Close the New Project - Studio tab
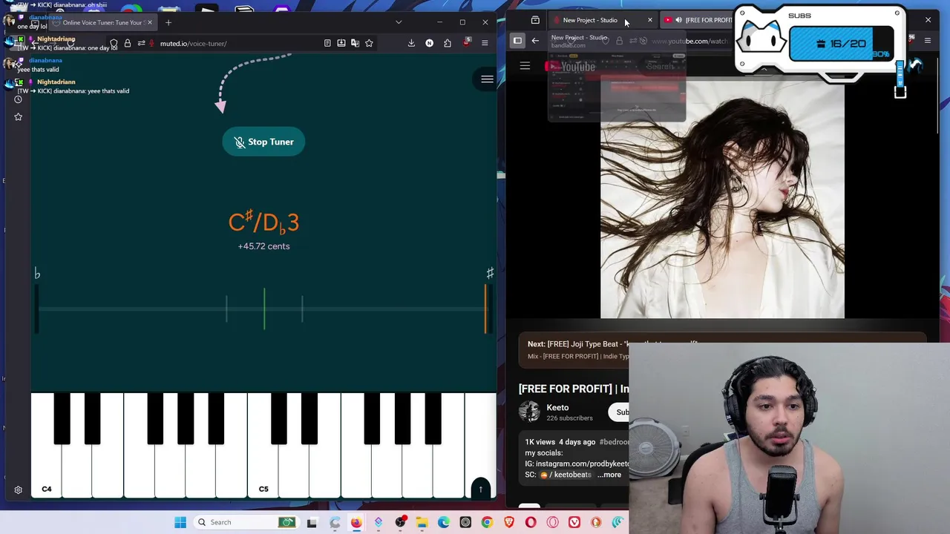 pos(650,20)
